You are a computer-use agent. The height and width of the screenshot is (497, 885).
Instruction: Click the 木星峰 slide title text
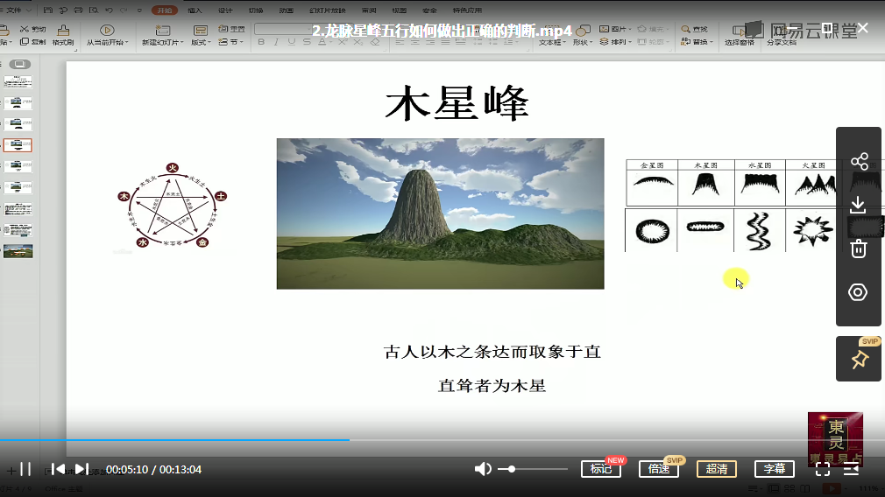[x=457, y=103]
